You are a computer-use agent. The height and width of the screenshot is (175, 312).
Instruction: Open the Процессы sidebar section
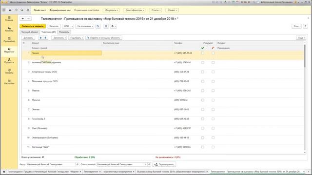(x=9, y=61)
